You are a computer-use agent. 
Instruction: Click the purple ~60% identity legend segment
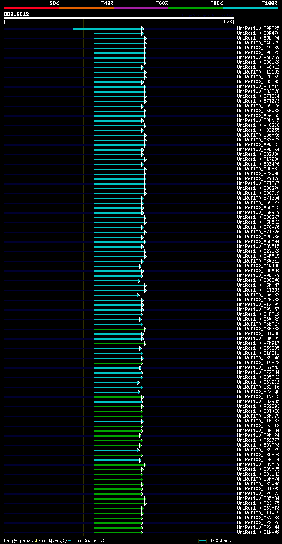[141, 8]
